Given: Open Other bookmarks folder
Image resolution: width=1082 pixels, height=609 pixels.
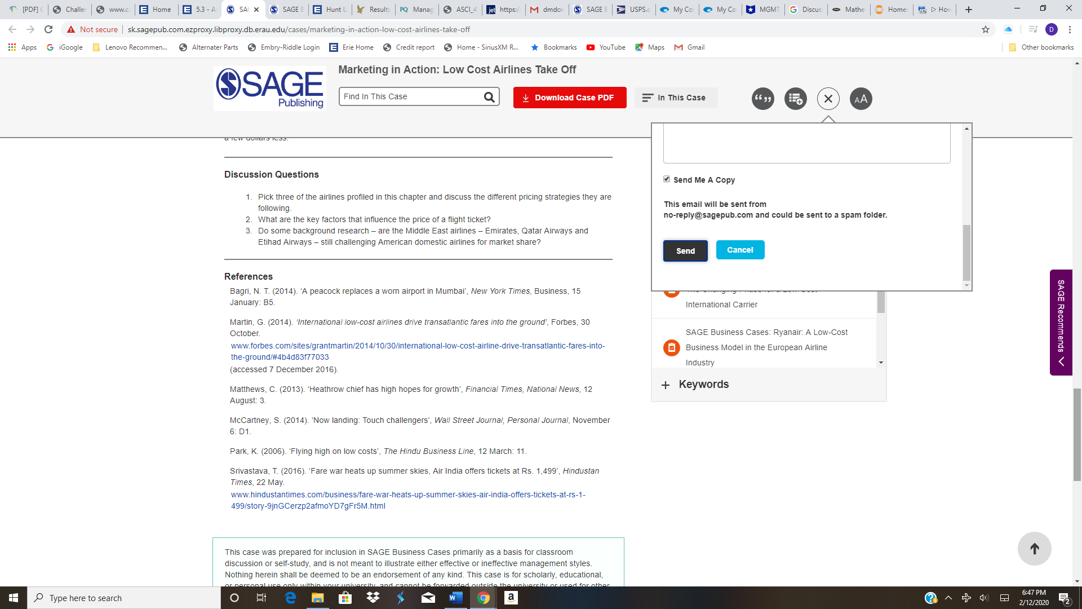Looking at the screenshot, I should pos(1041,47).
